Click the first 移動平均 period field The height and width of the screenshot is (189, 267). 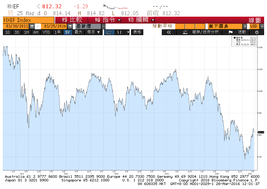tap(180, 26)
